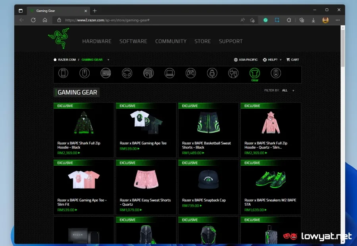Viewport: 357px width, 246px height.
Task: Go to RAZER.COM breadcrumb link
Action: 64,59
